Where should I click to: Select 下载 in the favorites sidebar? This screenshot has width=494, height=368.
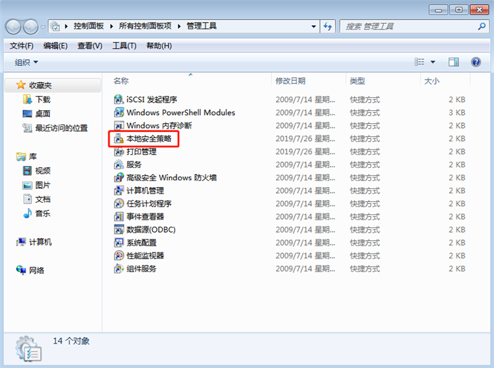click(x=42, y=99)
